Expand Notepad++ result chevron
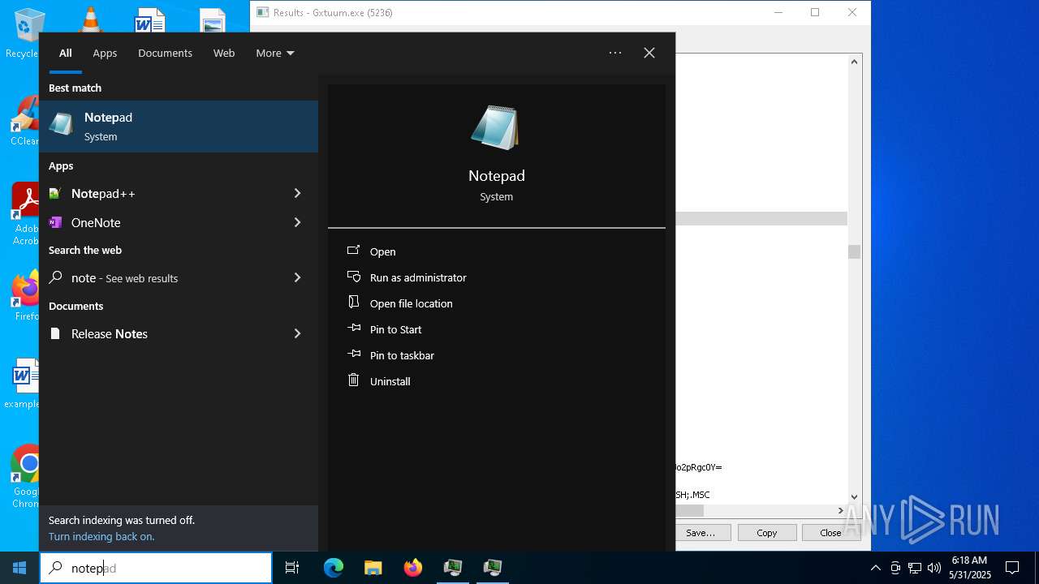The width and height of the screenshot is (1039, 584). tap(297, 193)
